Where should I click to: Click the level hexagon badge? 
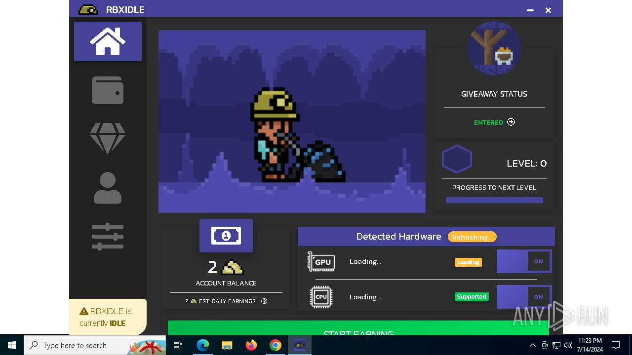457,159
